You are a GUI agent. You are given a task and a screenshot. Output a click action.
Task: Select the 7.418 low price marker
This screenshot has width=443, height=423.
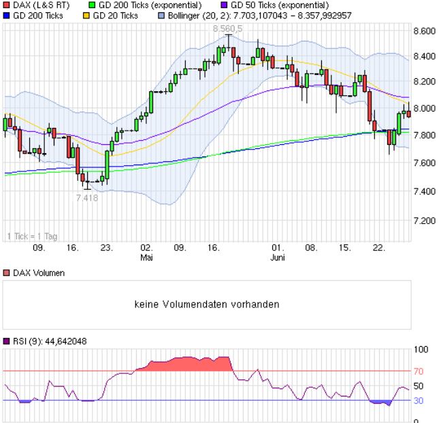click(x=87, y=198)
